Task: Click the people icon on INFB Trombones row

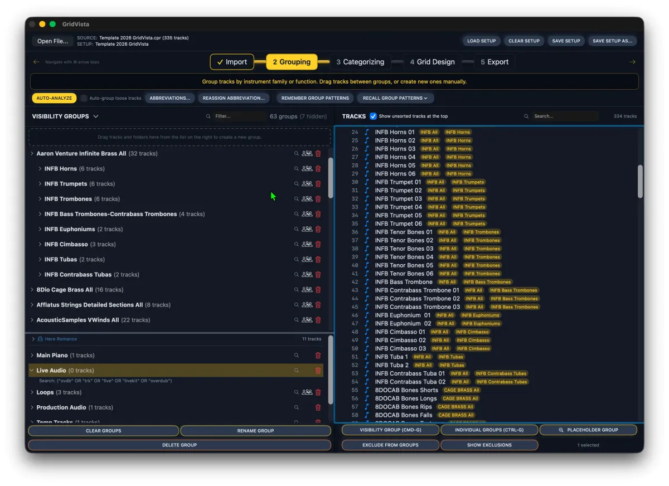Action: (x=307, y=199)
